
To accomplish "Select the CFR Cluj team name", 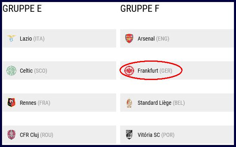I will [29, 135].
